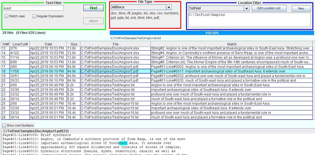Image resolution: width=315 pixels, height=155 pixels.
Task: Enable the Match case checkbox
Action: [6, 16]
